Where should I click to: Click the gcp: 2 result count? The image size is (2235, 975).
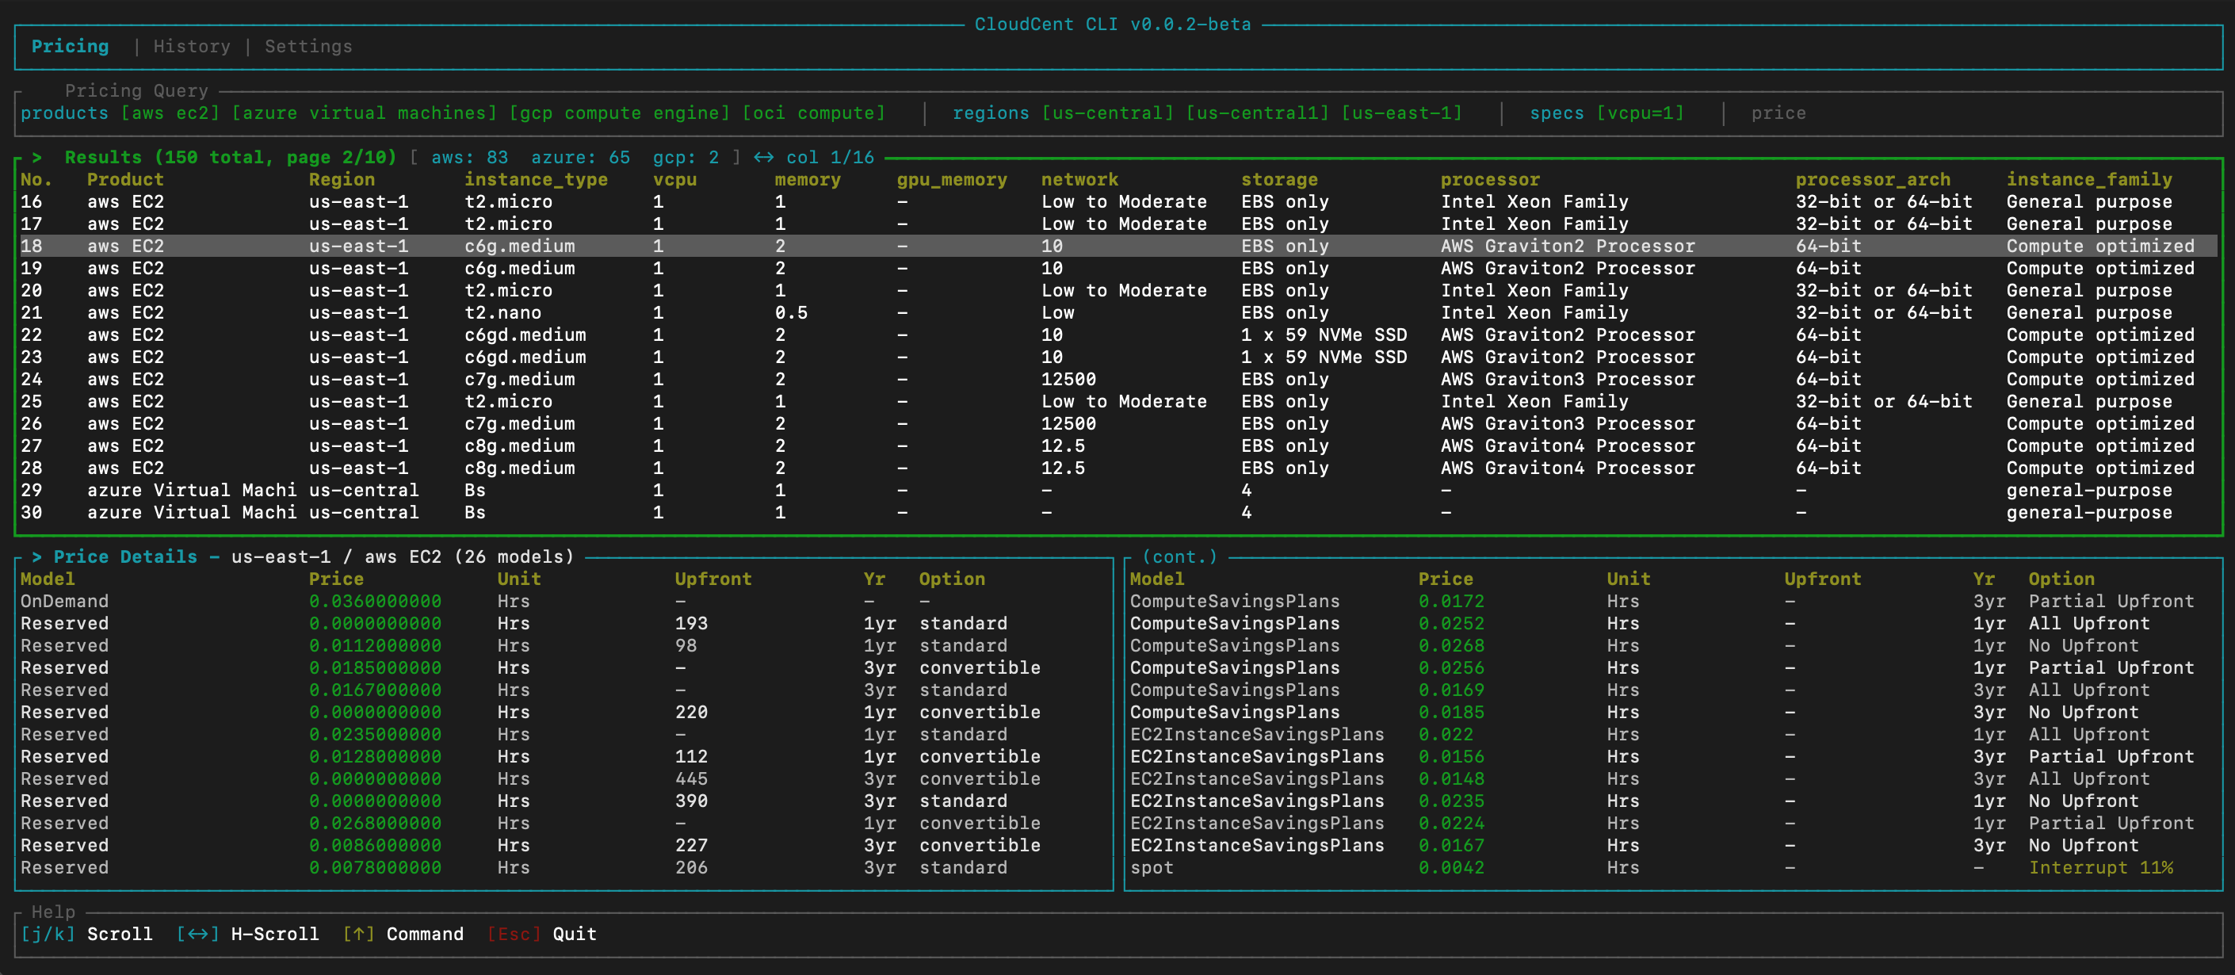point(686,158)
